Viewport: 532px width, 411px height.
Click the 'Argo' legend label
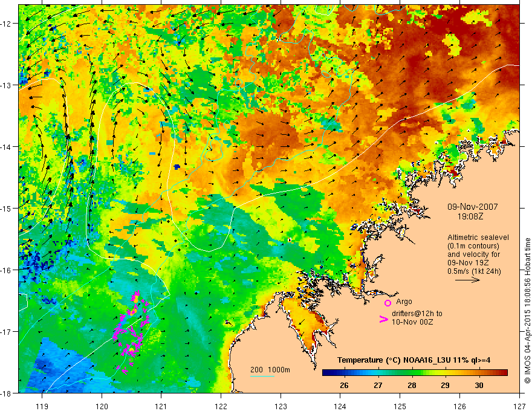(404, 302)
